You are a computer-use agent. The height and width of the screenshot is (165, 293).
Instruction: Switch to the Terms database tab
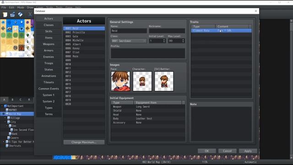pyautogui.click(x=49, y=114)
